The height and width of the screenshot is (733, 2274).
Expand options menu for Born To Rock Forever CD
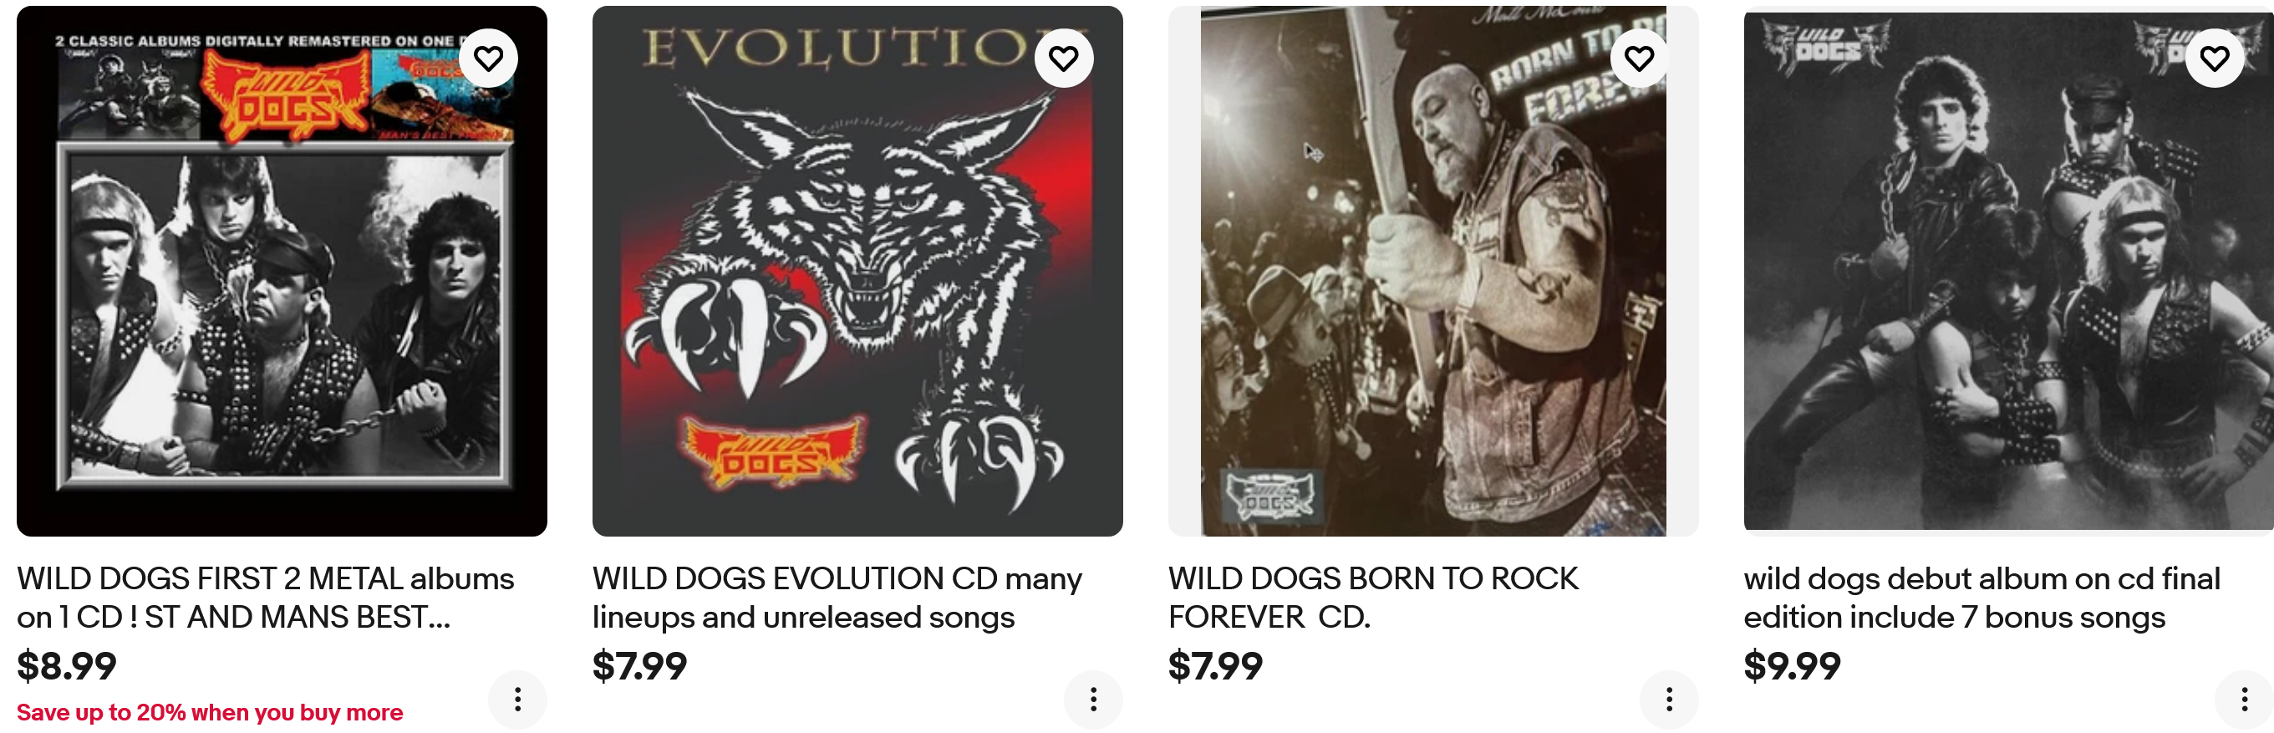click(1668, 700)
